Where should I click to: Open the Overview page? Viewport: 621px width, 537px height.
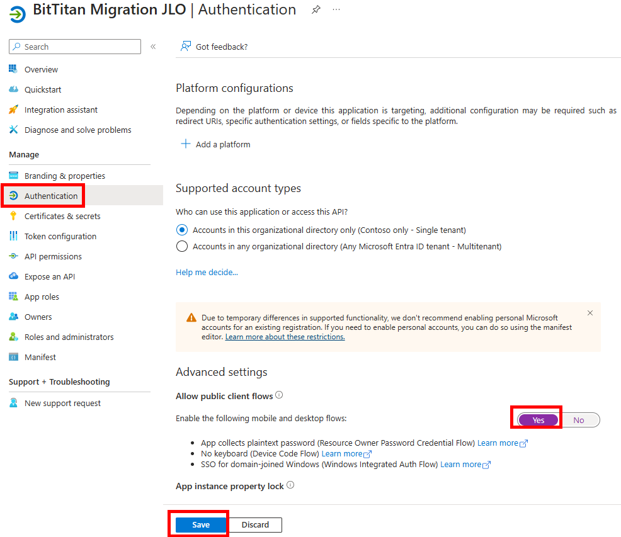pos(41,69)
